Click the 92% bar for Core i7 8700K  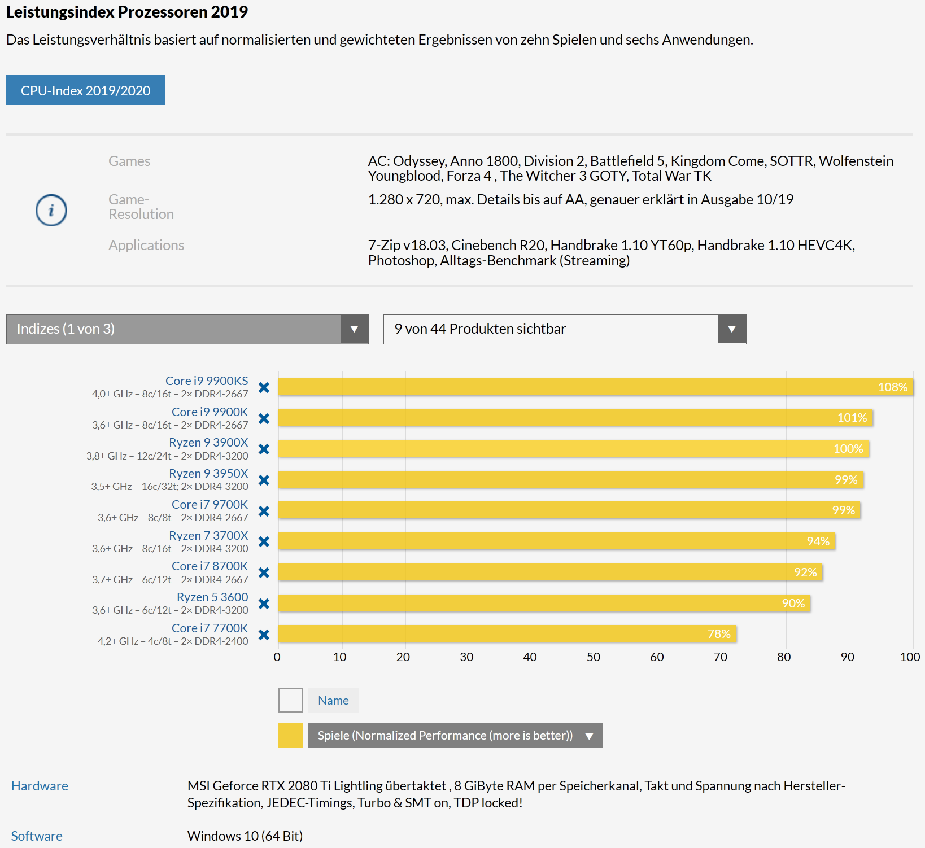(550, 572)
